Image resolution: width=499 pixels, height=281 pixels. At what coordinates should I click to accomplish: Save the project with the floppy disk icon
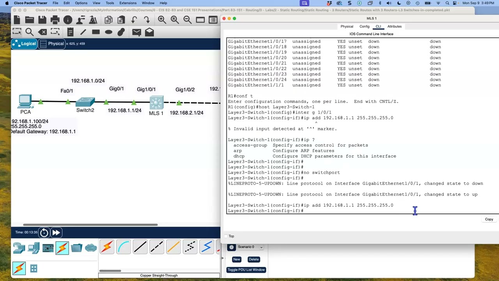tap(42, 20)
